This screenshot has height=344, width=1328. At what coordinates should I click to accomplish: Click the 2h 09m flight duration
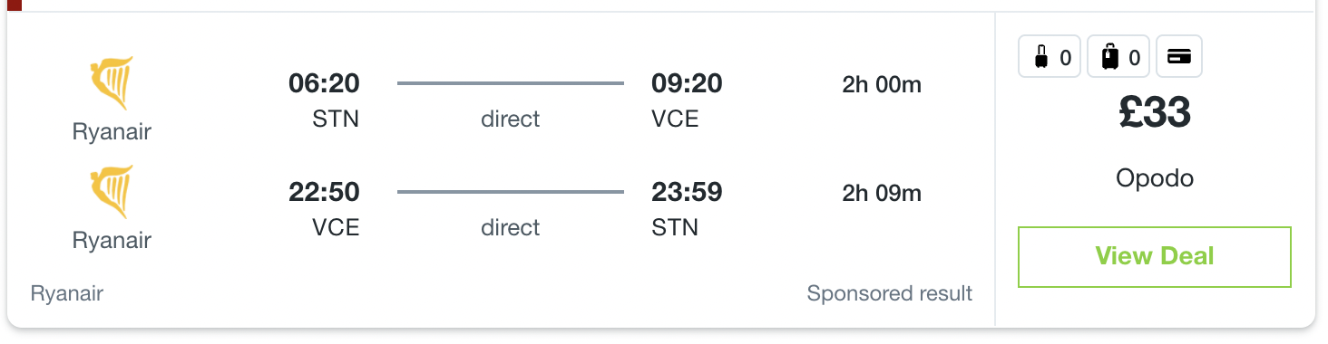(x=882, y=194)
